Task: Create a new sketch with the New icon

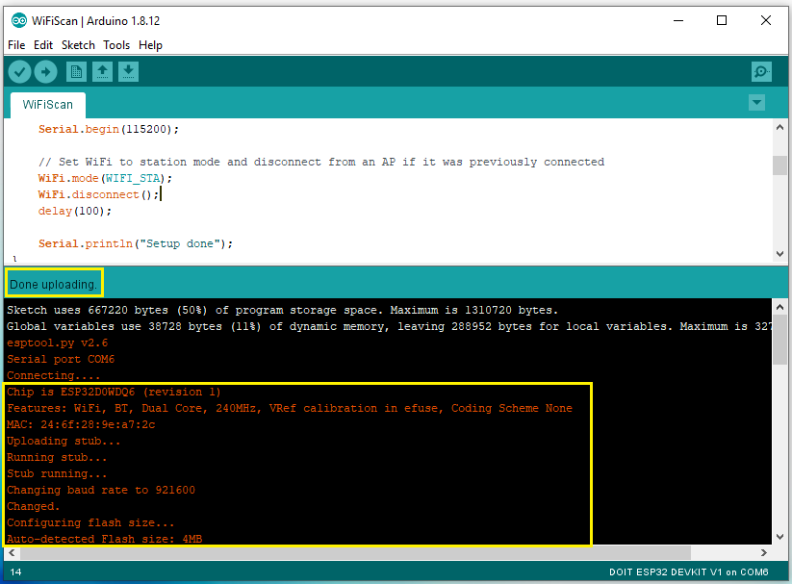Action: (76, 72)
